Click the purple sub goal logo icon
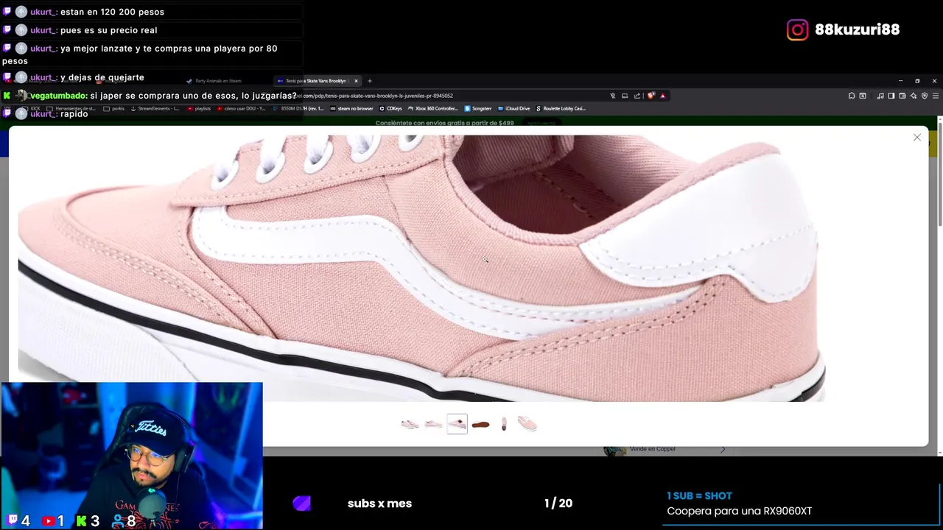This screenshot has width=943, height=530. [301, 504]
